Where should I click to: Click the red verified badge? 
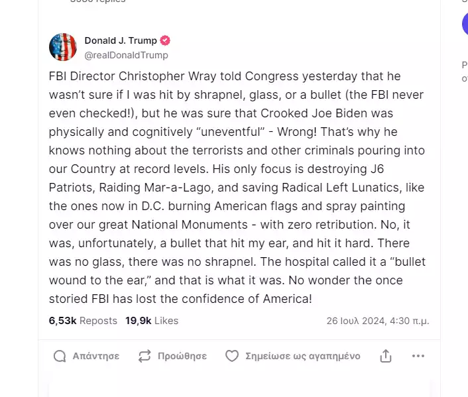165,40
